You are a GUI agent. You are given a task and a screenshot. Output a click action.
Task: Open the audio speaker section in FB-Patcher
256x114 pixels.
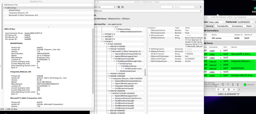pos(234,89)
